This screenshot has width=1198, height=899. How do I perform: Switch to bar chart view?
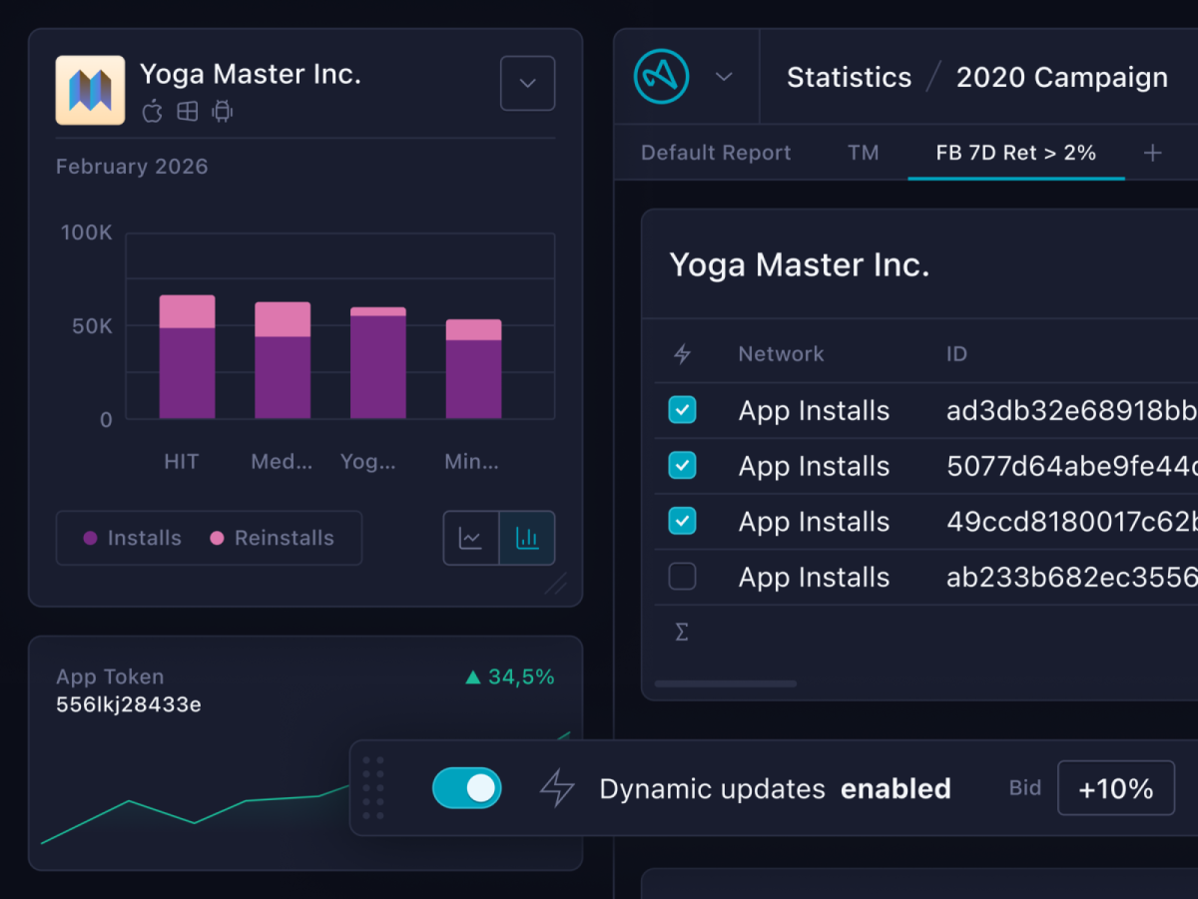527,539
